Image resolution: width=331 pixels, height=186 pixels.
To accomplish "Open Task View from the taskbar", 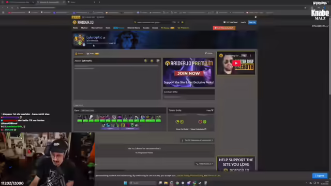I will pyautogui.click(x=160, y=183).
